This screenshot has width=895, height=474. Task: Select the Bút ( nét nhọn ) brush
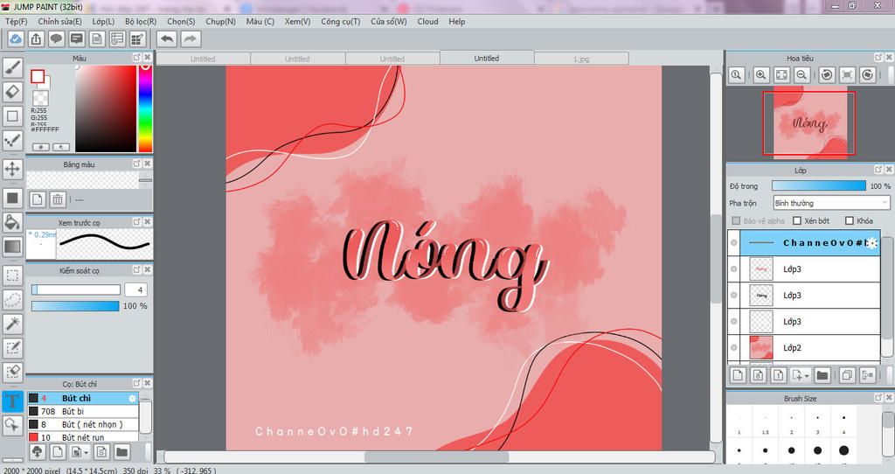click(83, 424)
